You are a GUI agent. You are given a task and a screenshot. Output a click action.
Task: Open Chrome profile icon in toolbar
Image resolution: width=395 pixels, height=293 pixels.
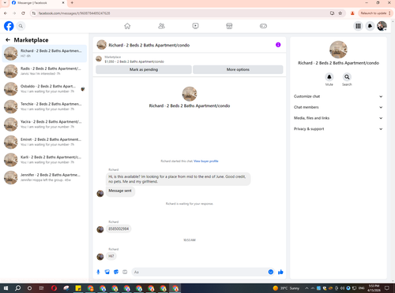(x=352, y=13)
